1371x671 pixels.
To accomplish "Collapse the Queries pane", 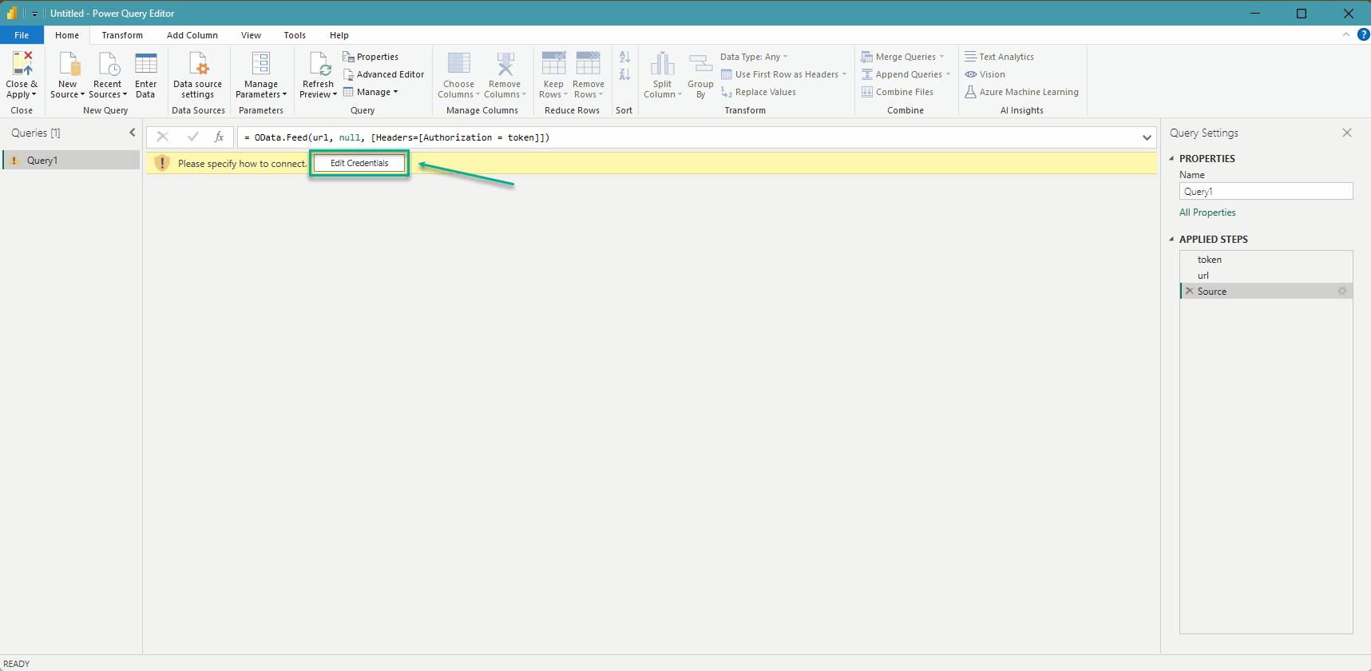I will [133, 133].
